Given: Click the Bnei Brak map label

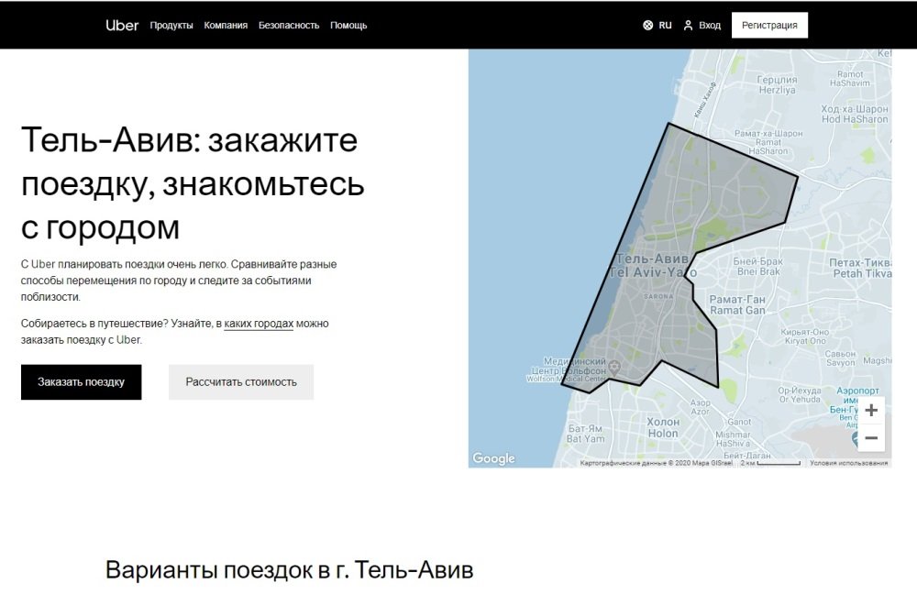Looking at the screenshot, I should pos(758,267).
